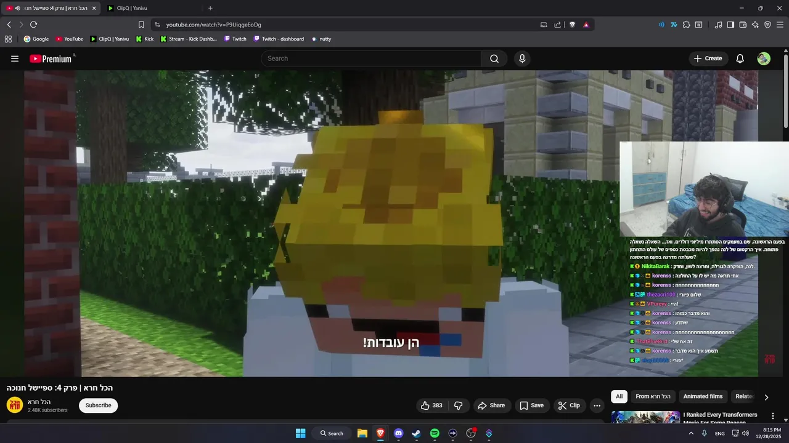Like the video with thumbs-up
This screenshot has width=789, height=443.
click(431, 405)
